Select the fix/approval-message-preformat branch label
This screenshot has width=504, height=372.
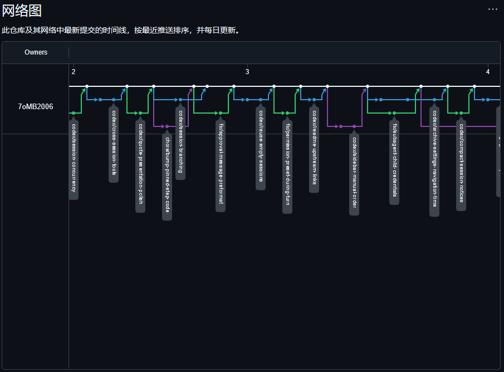(x=220, y=164)
